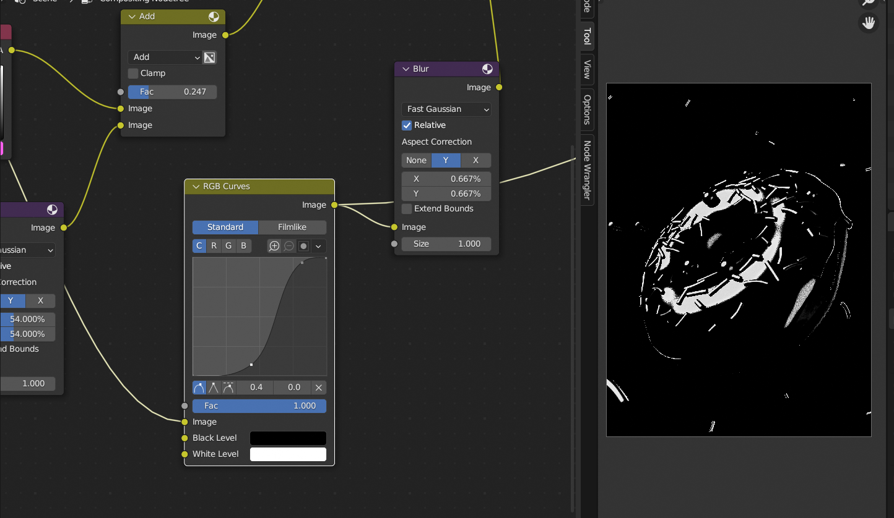
Task: Toggle the curve clipping options icon
Action: point(303,246)
